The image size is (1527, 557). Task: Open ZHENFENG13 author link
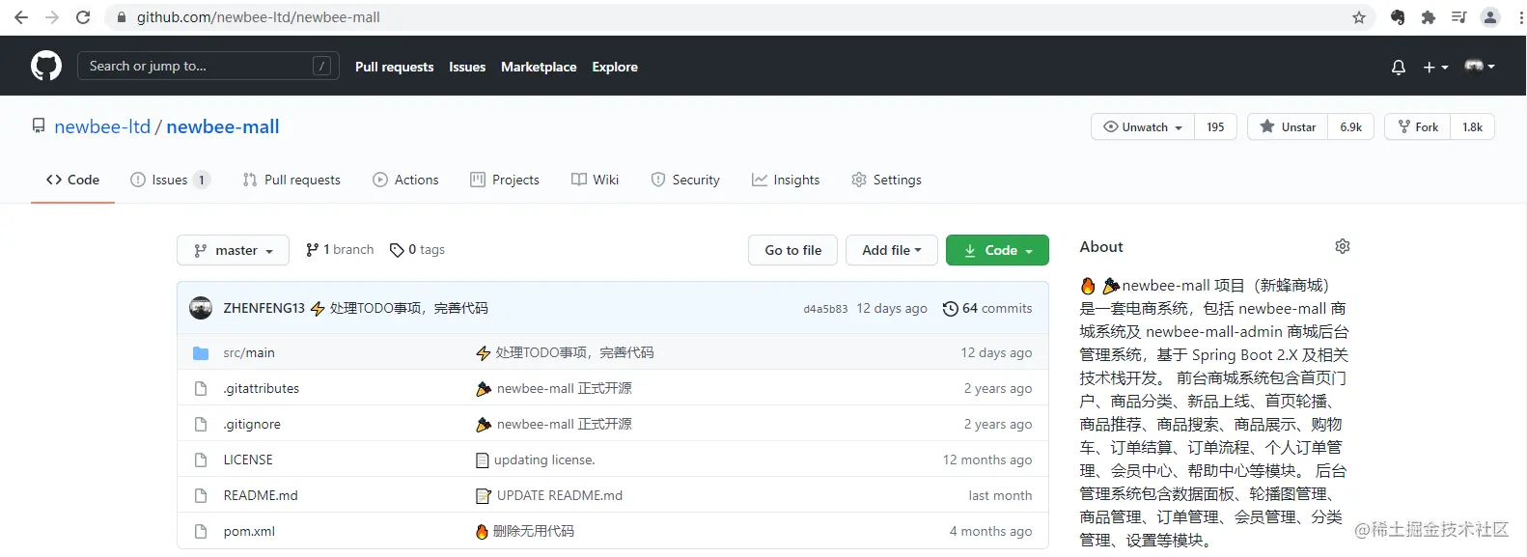tap(264, 308)
